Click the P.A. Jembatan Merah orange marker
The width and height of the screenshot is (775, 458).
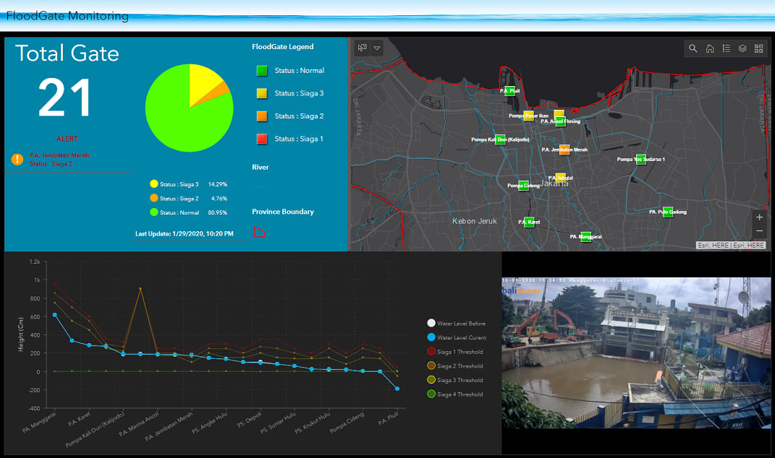click(x=564, y=150)
